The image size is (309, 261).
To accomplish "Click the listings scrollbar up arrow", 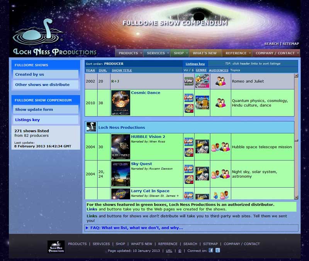I will [296, 76].
